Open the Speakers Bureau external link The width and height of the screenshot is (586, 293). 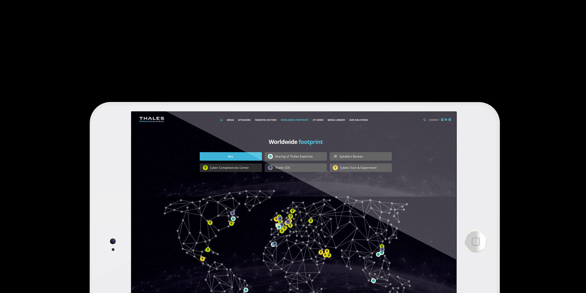point(360,156)
